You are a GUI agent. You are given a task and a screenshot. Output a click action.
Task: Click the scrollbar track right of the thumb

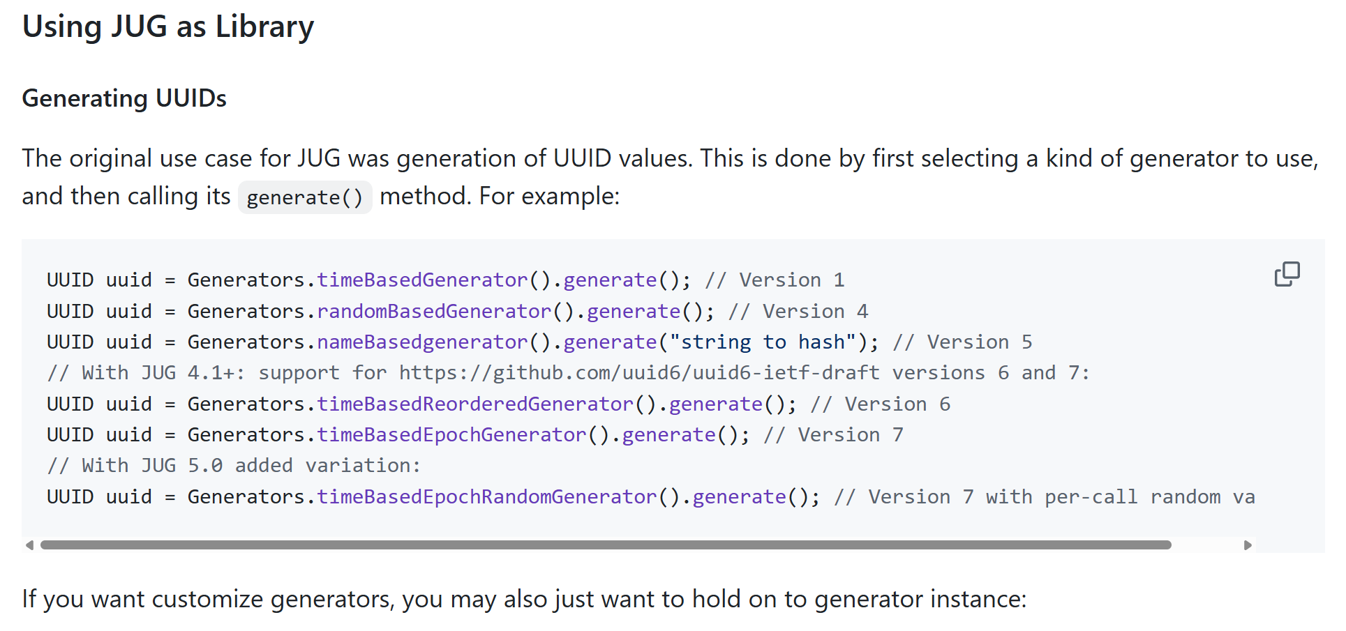click(1207, 545)
